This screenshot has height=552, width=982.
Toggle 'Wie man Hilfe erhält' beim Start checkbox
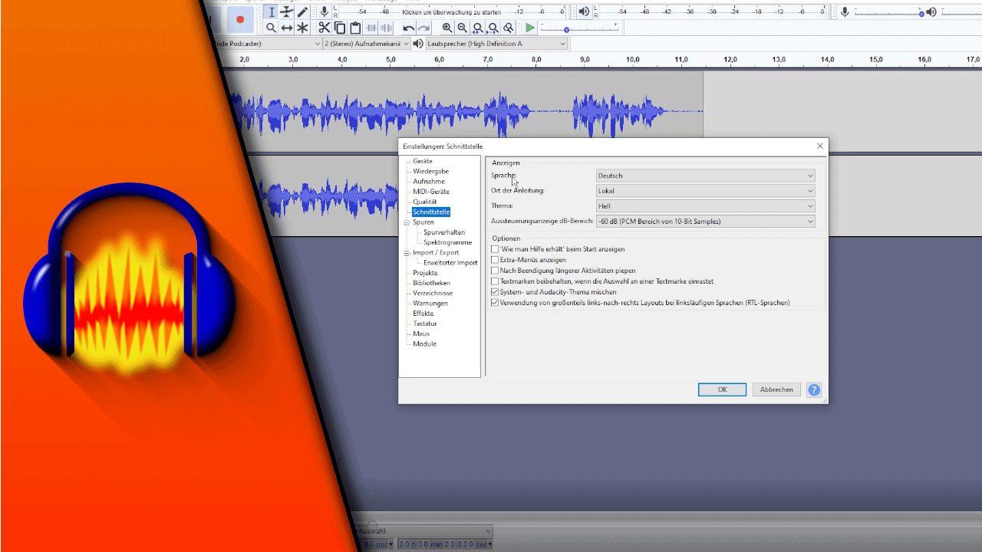tap(495, 249)
